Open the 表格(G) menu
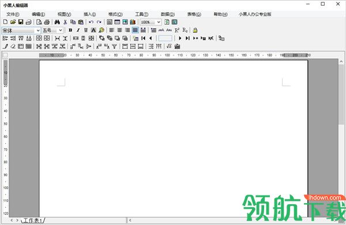This screenshot has width=346, height=225. (194, 14)
